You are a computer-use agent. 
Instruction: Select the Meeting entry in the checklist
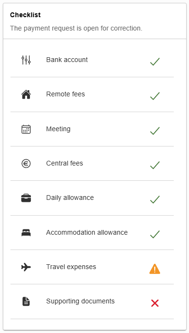[x=92, y=129]
